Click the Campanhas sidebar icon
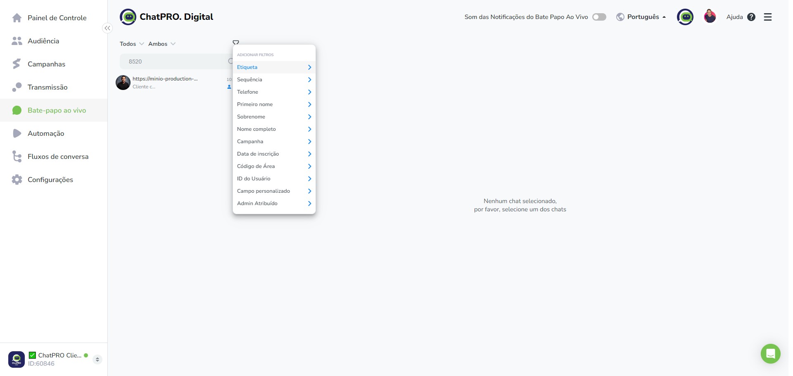The height and width of the screenshot is (376, 793). (17, 64)
